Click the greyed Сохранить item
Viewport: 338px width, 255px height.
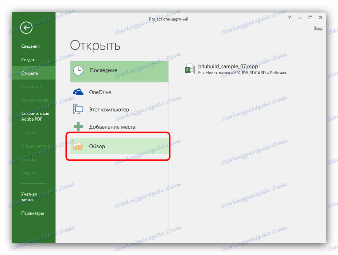pos(31,87)
